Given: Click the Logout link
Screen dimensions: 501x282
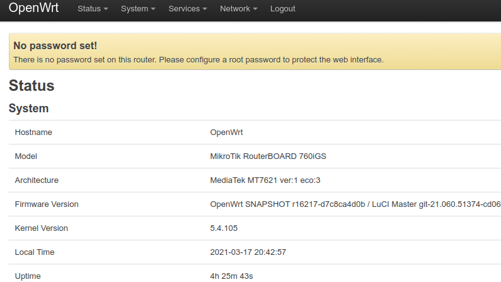Looking at the screenshot, I should (282, 9).
